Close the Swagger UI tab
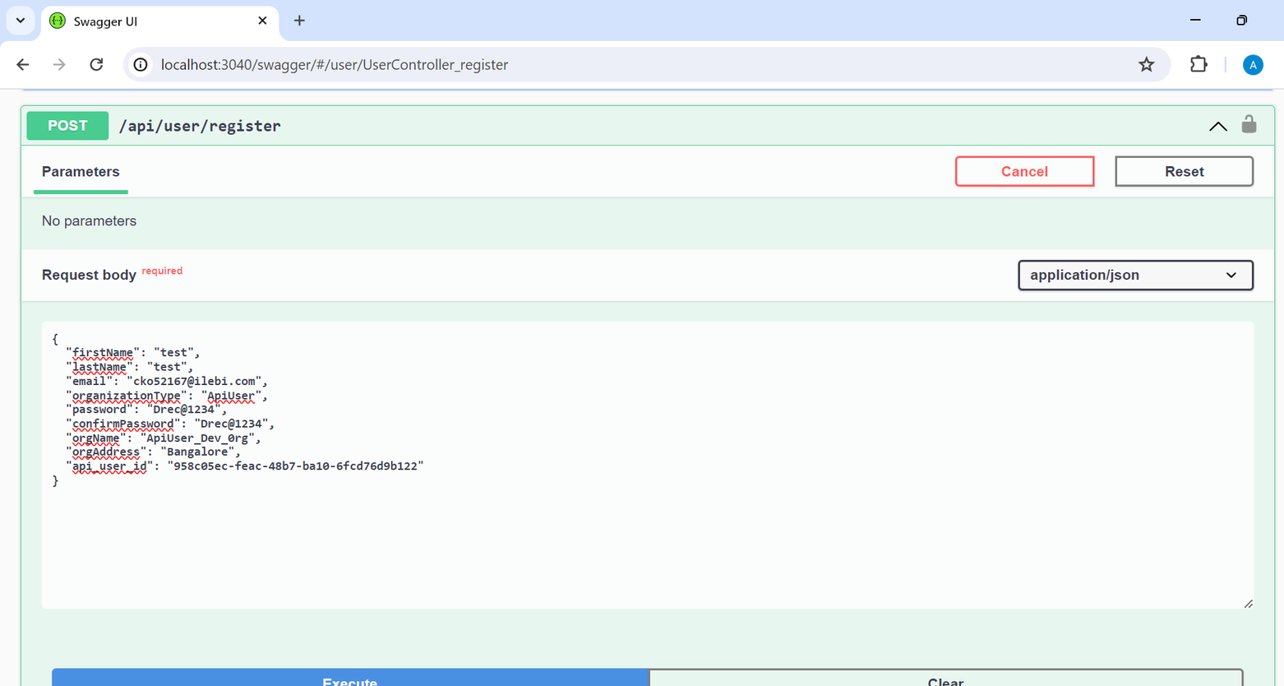The width and height of the screenshot is (1284, 686). point(262,21)
